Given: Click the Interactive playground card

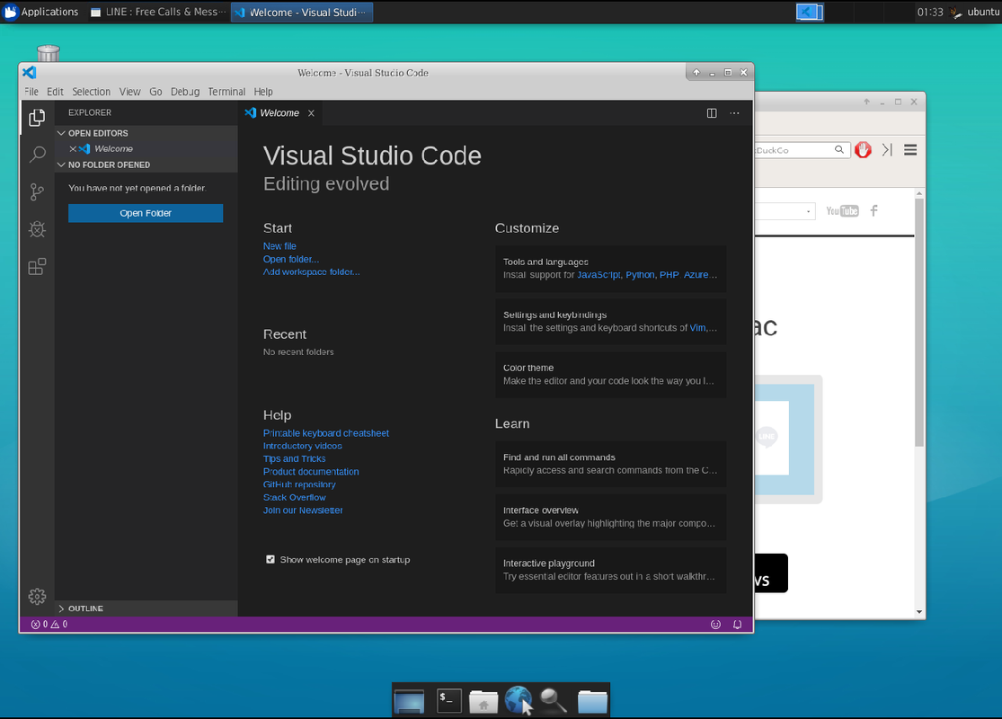Looking at the screenshot, I should [x=610, y=570].
